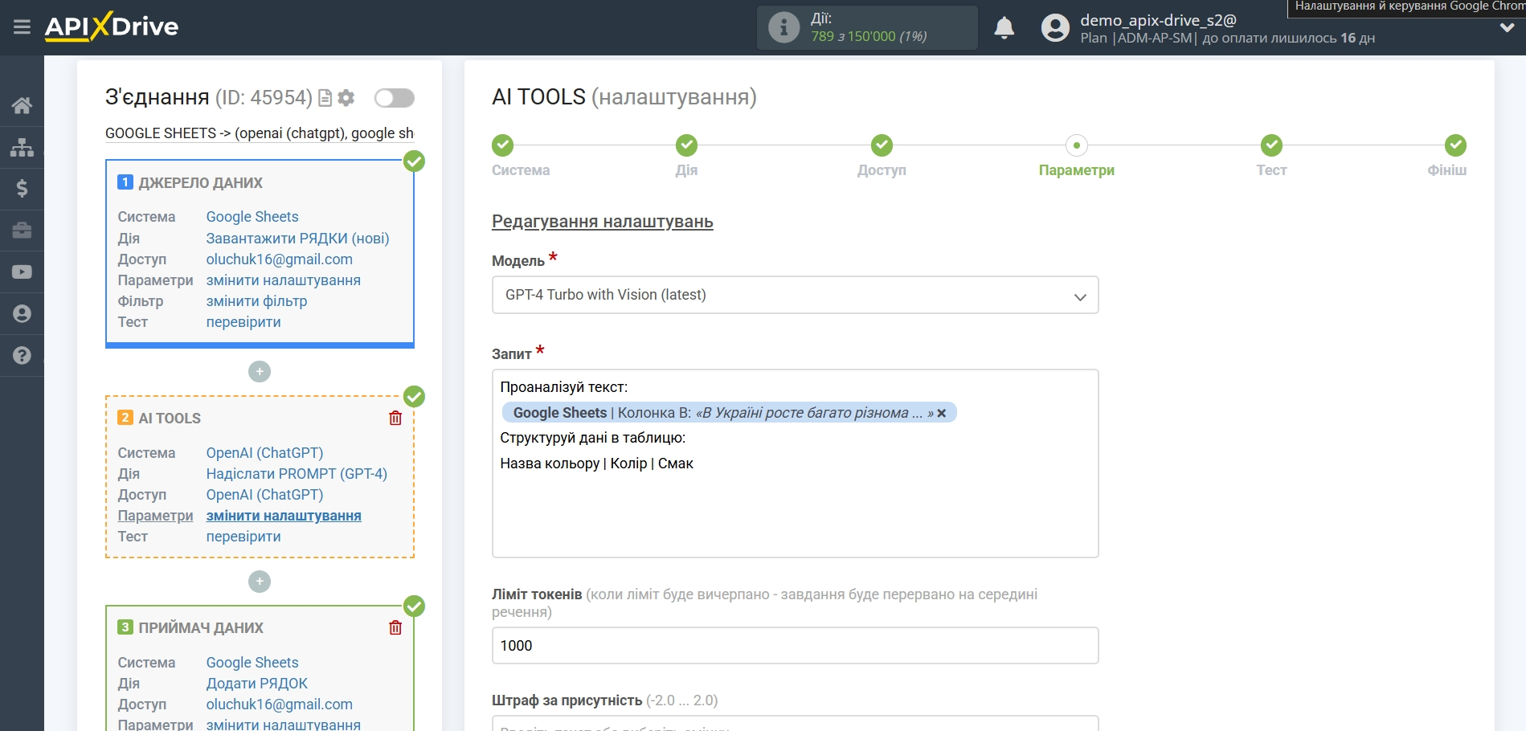This screenshot has height=731, width=1526.
Task: Click Надіслати PROMPT (GPT-4) link
Action: tap(297, 474)
